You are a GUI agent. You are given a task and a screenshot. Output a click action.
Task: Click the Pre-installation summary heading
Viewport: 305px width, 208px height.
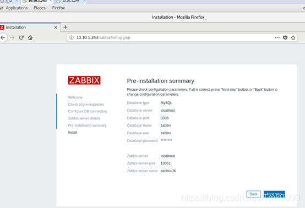coord(161,81)
